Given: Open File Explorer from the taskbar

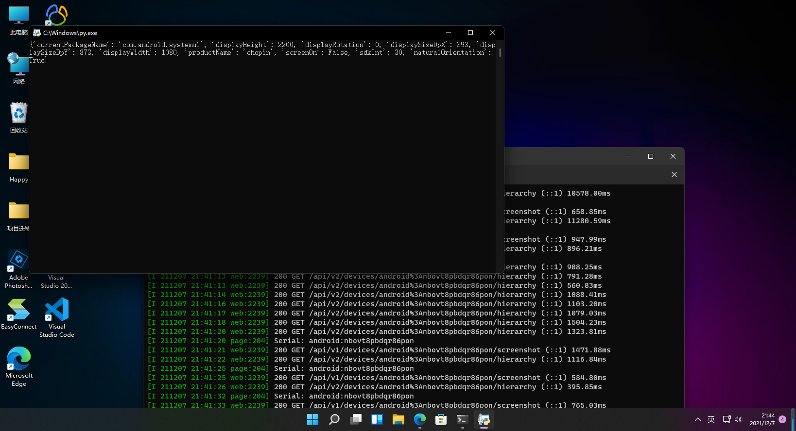Looking at the screenshot, I should pos(398,419).
